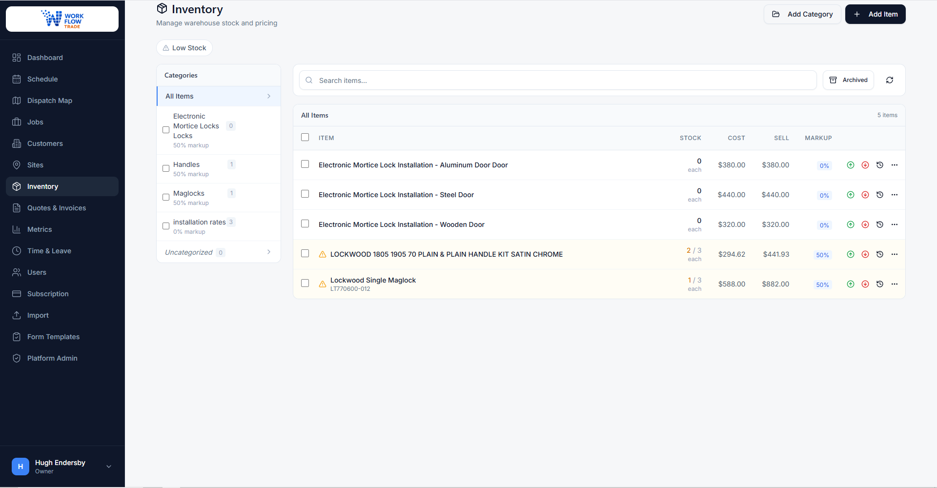Open stock history for Lockwood Single Maglock

coord(880,284)
